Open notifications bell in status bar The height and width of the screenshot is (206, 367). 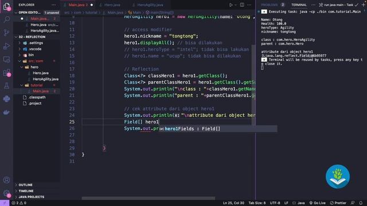361,203
